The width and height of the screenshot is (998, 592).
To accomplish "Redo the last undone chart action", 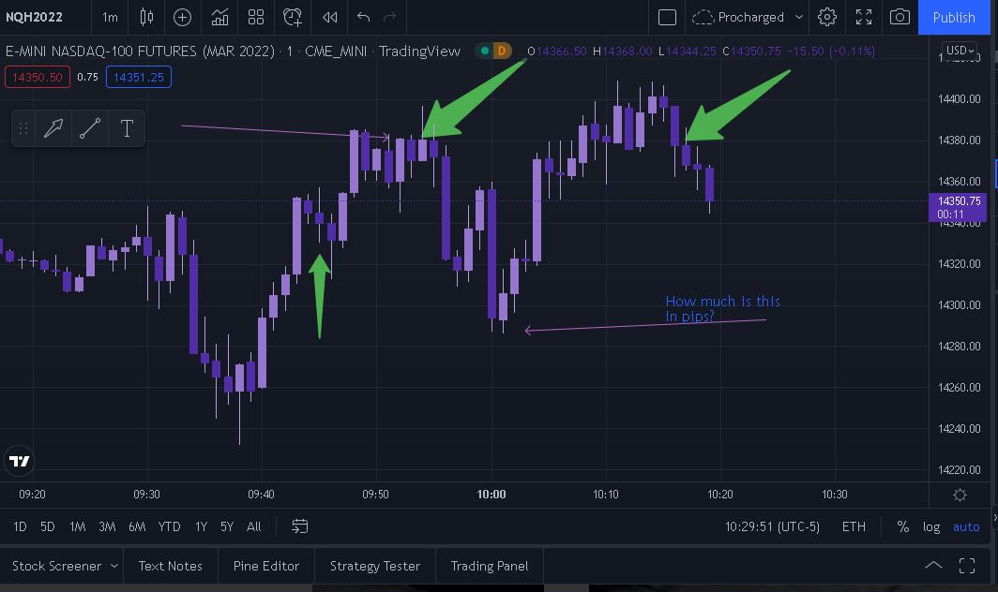I will [390, 17].
